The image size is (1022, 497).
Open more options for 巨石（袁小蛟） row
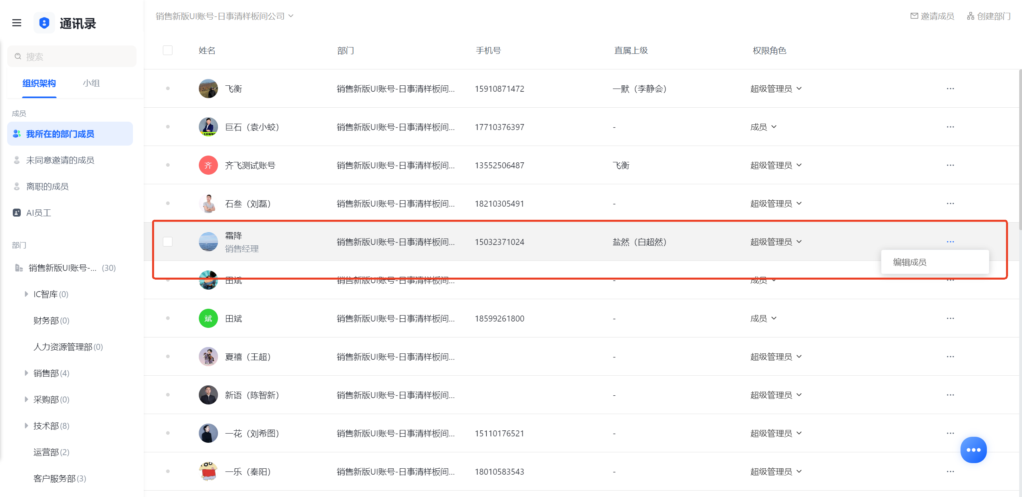click(x=950, y=127)
